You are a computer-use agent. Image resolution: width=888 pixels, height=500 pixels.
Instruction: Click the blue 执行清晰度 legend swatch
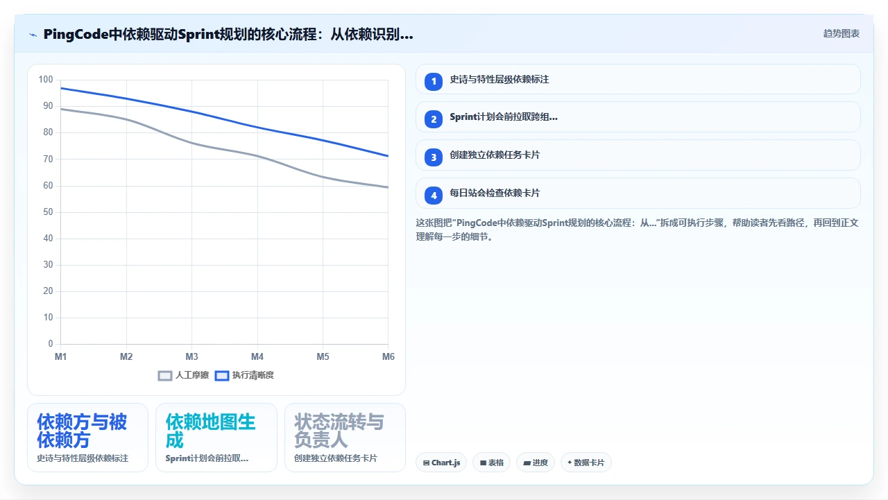pos(222,376)
